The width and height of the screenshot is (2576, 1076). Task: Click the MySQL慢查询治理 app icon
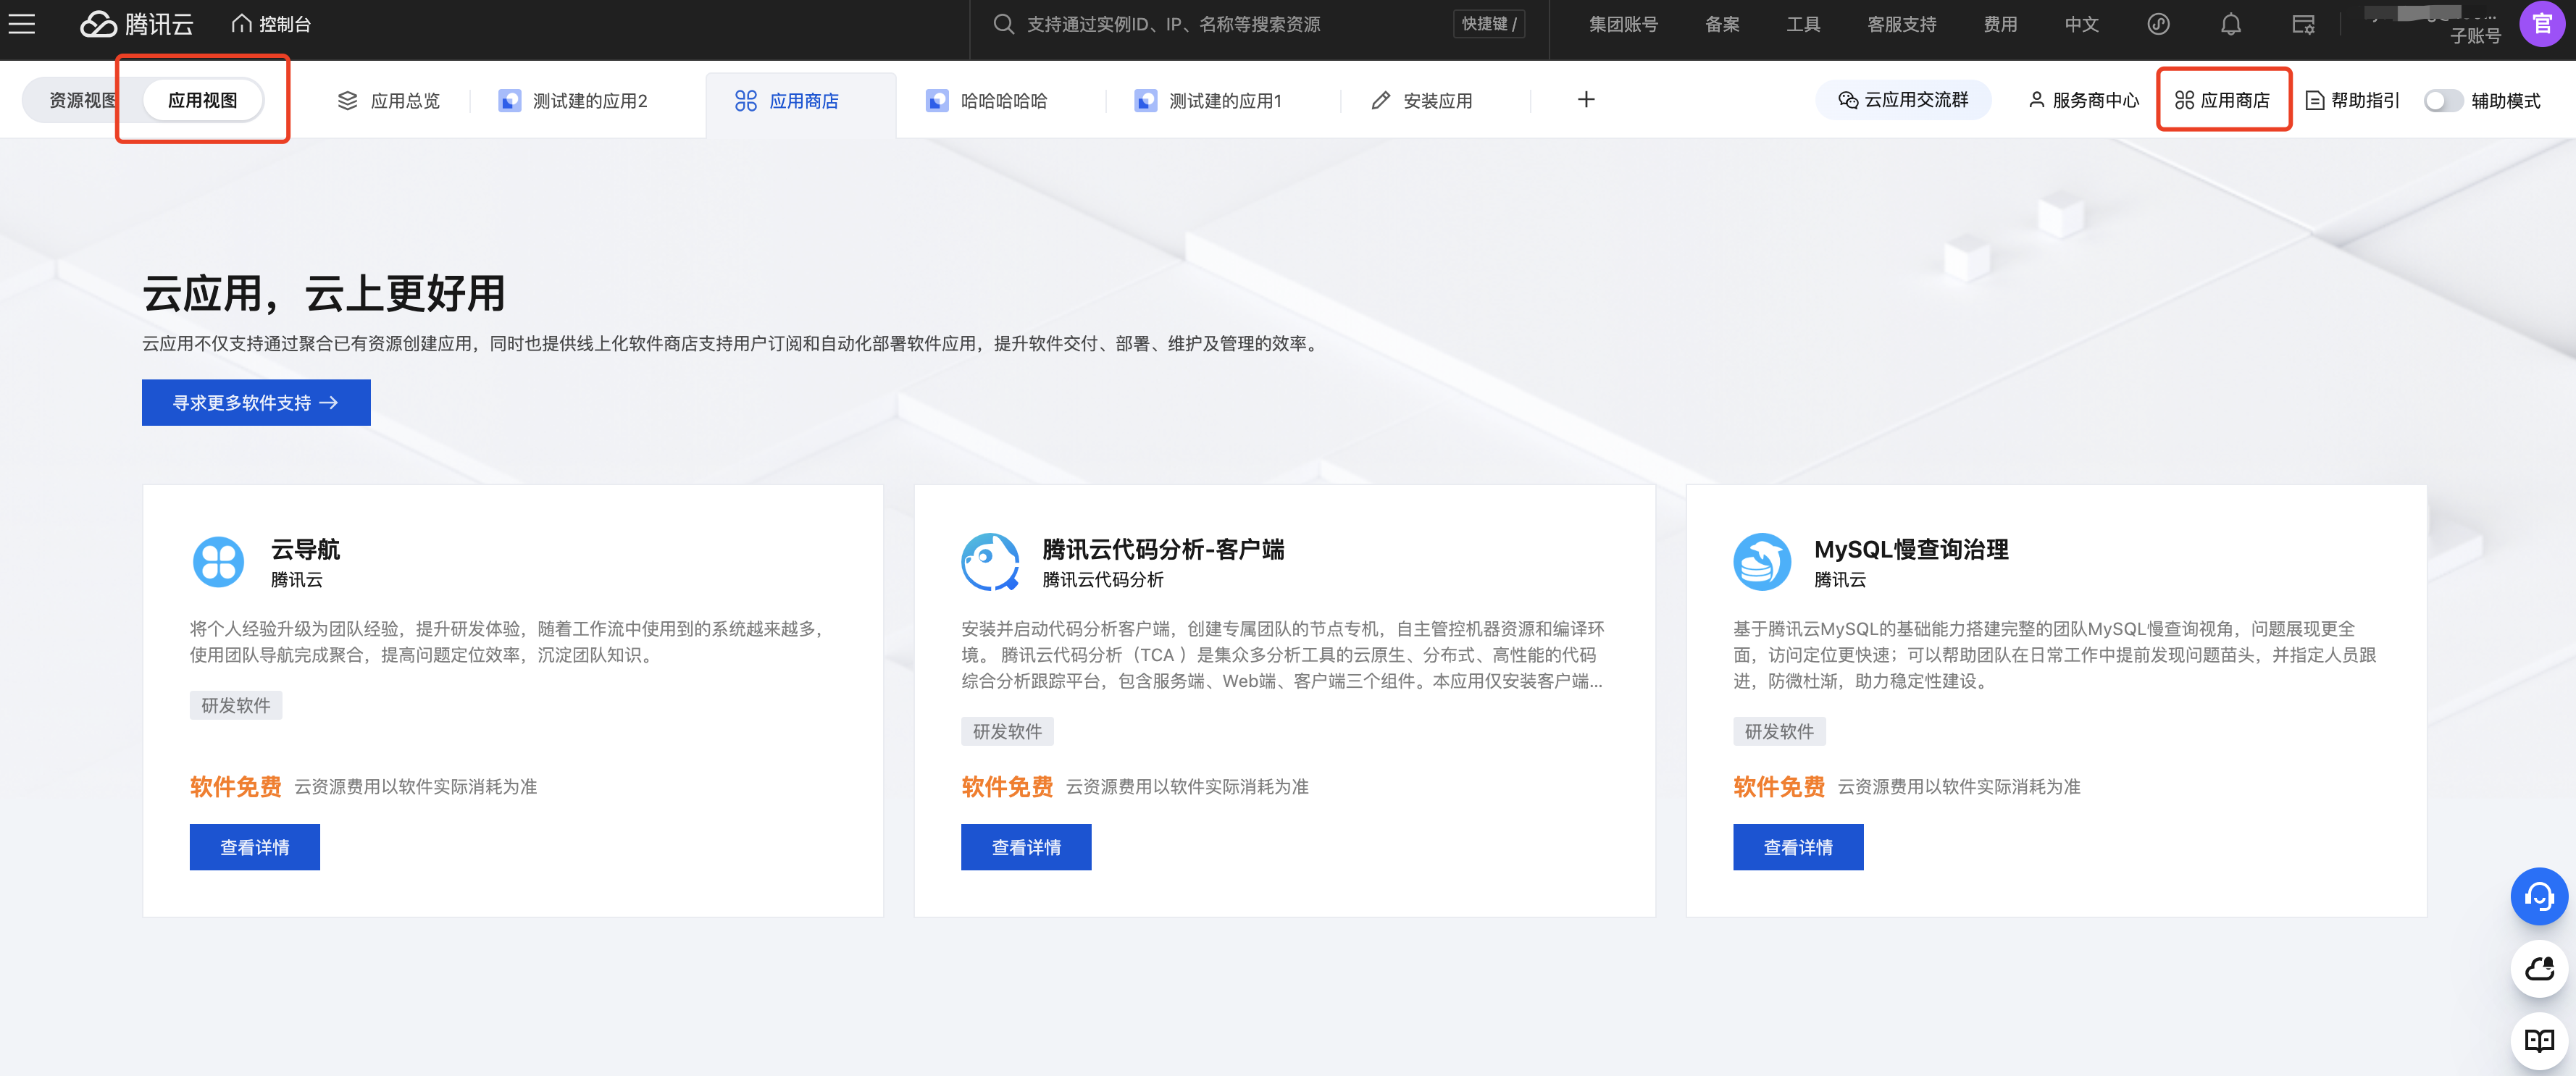(x=1762, y=561)
